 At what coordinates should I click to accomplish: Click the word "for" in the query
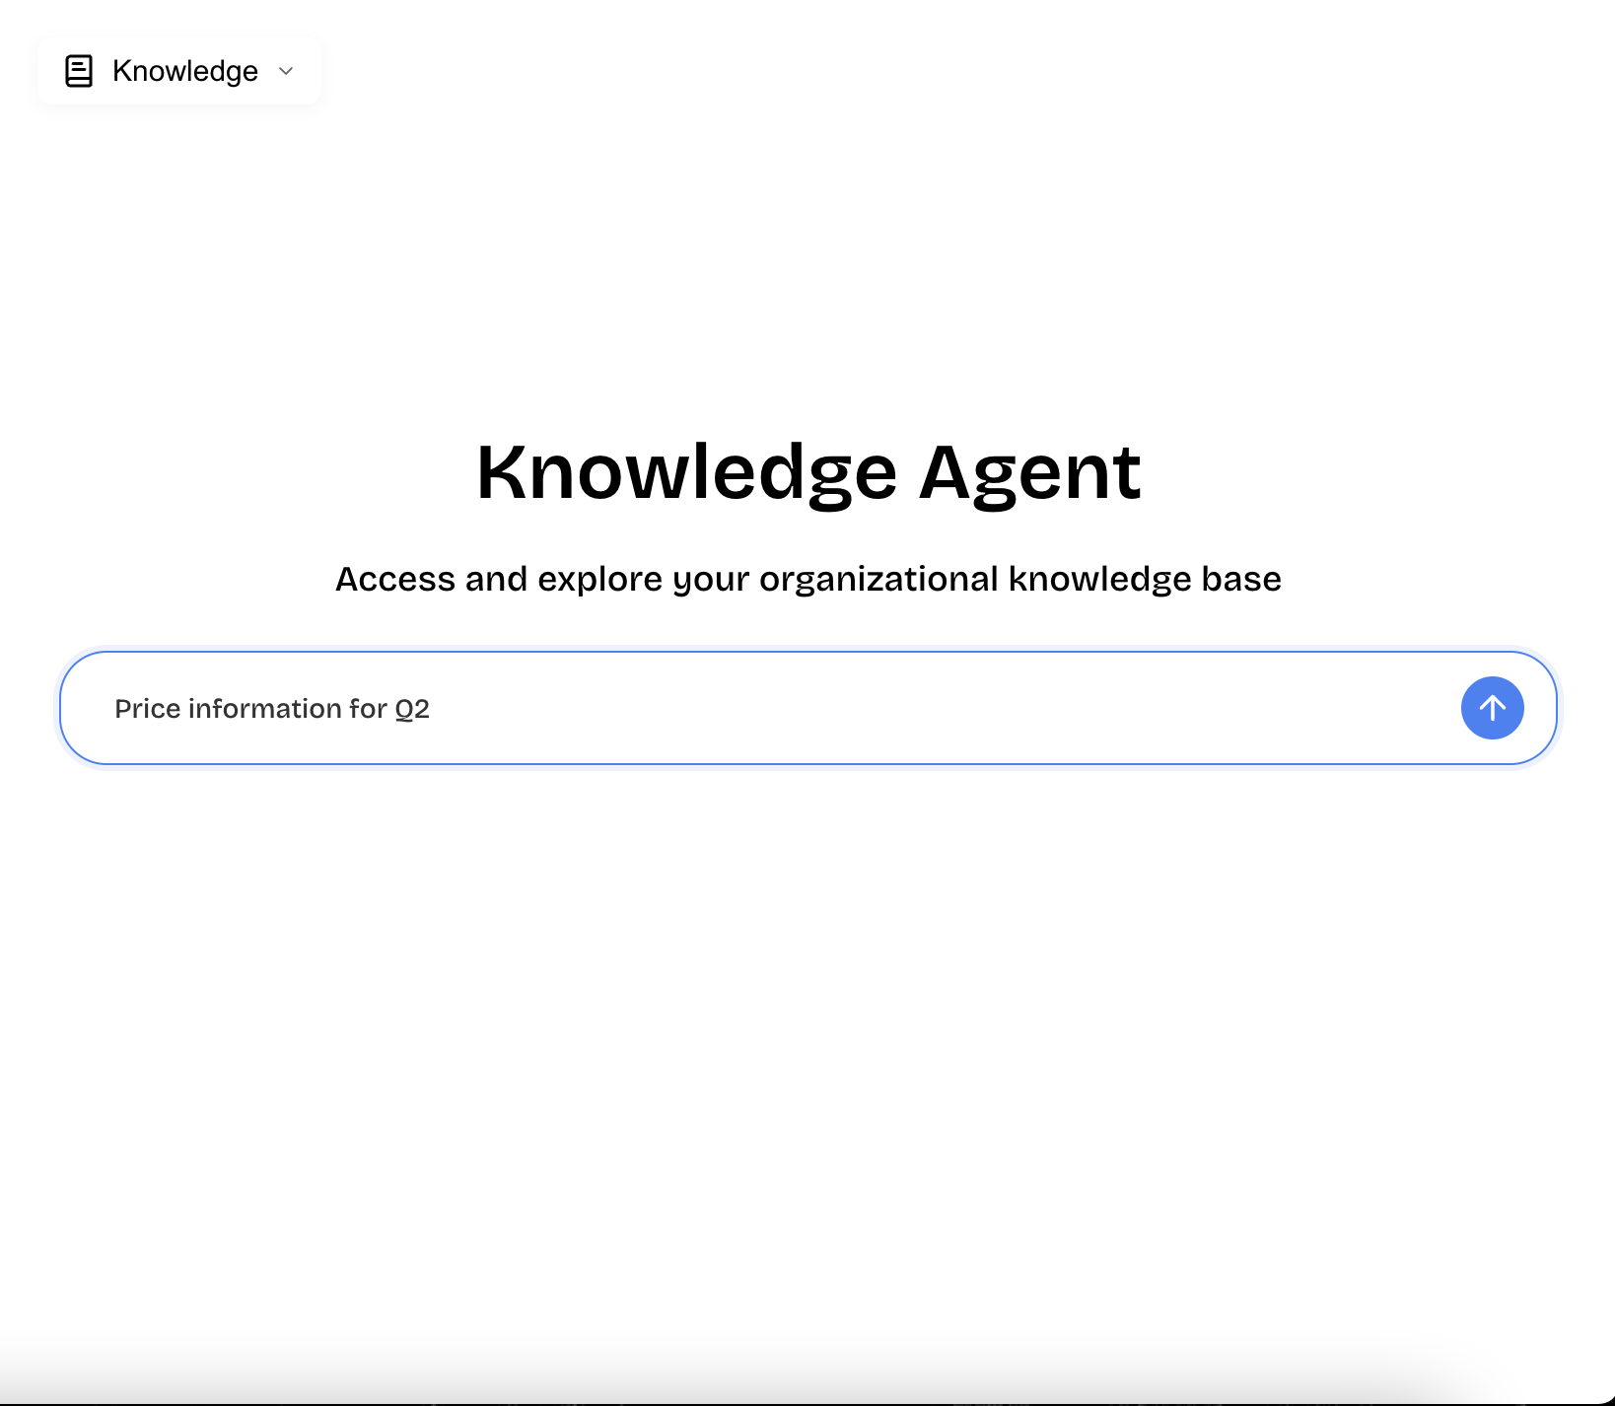point(368,709)
